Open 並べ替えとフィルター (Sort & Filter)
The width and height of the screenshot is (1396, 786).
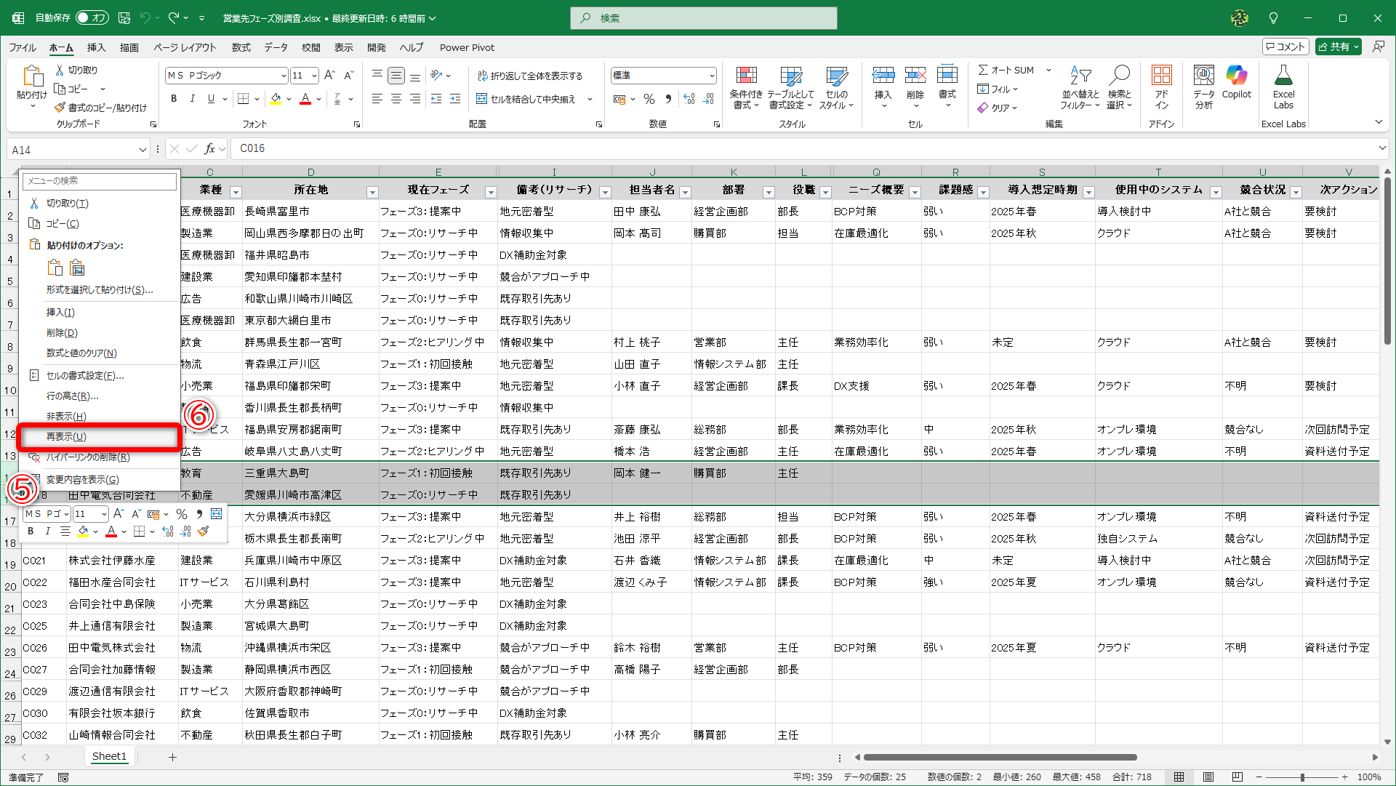pos(1080,86)
